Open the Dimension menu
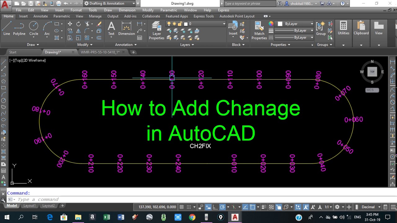Image resolution: width=397 pixels, height=223 pixels. 127,10
